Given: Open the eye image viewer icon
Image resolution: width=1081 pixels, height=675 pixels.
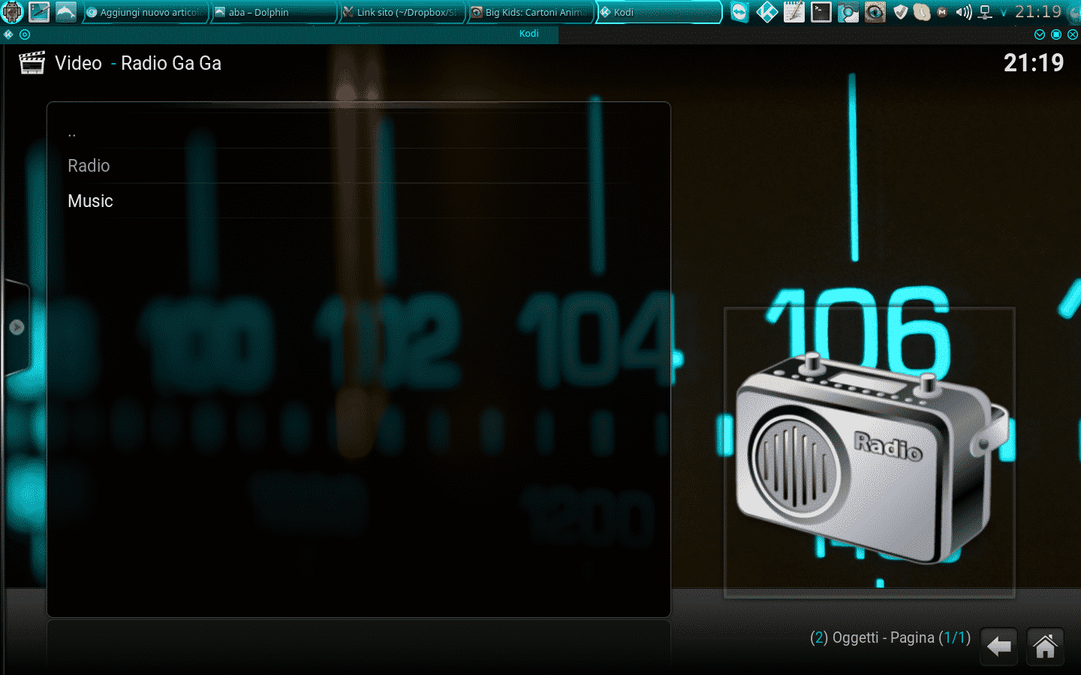Looking at the screenshot, I should (x=875, y=12).
